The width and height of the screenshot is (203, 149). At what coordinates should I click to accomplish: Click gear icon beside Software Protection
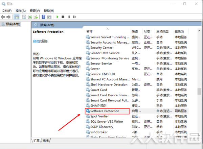(88, 111)
